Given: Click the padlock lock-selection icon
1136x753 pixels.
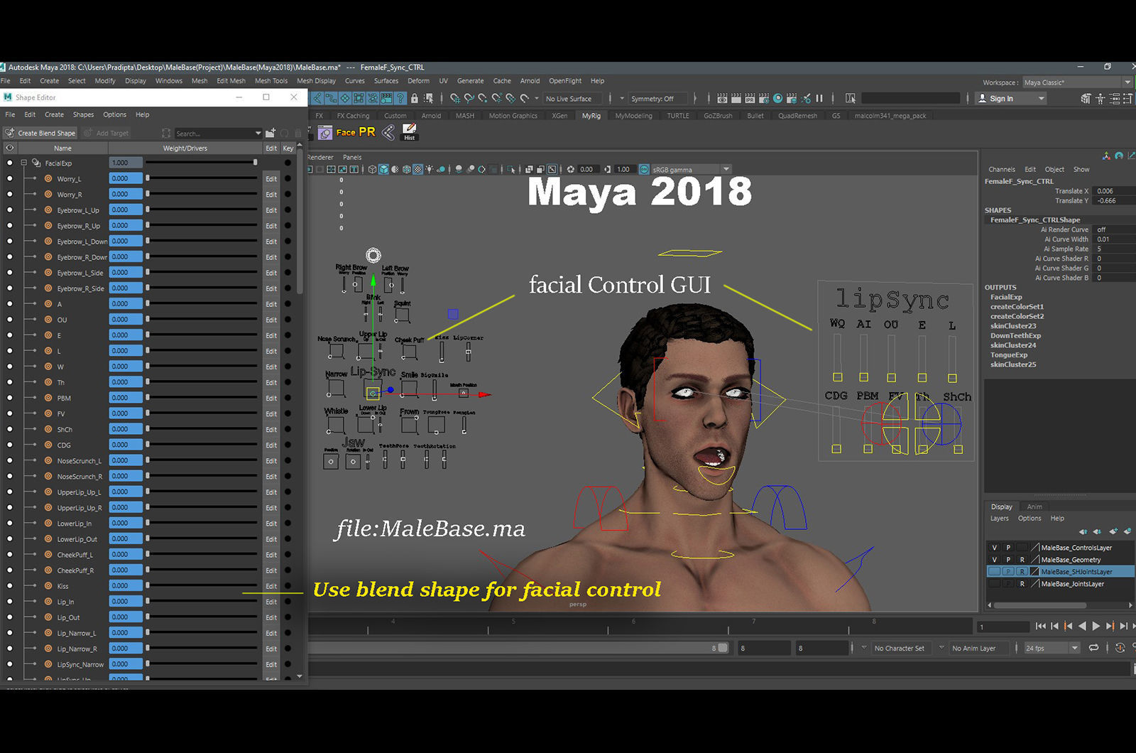Looking at the screenshot, I should 415,99.
